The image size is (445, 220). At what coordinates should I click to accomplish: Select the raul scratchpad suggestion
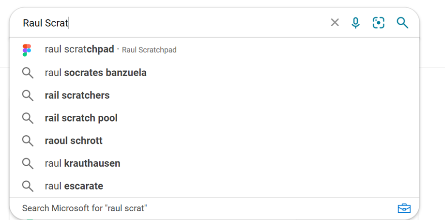215,50
